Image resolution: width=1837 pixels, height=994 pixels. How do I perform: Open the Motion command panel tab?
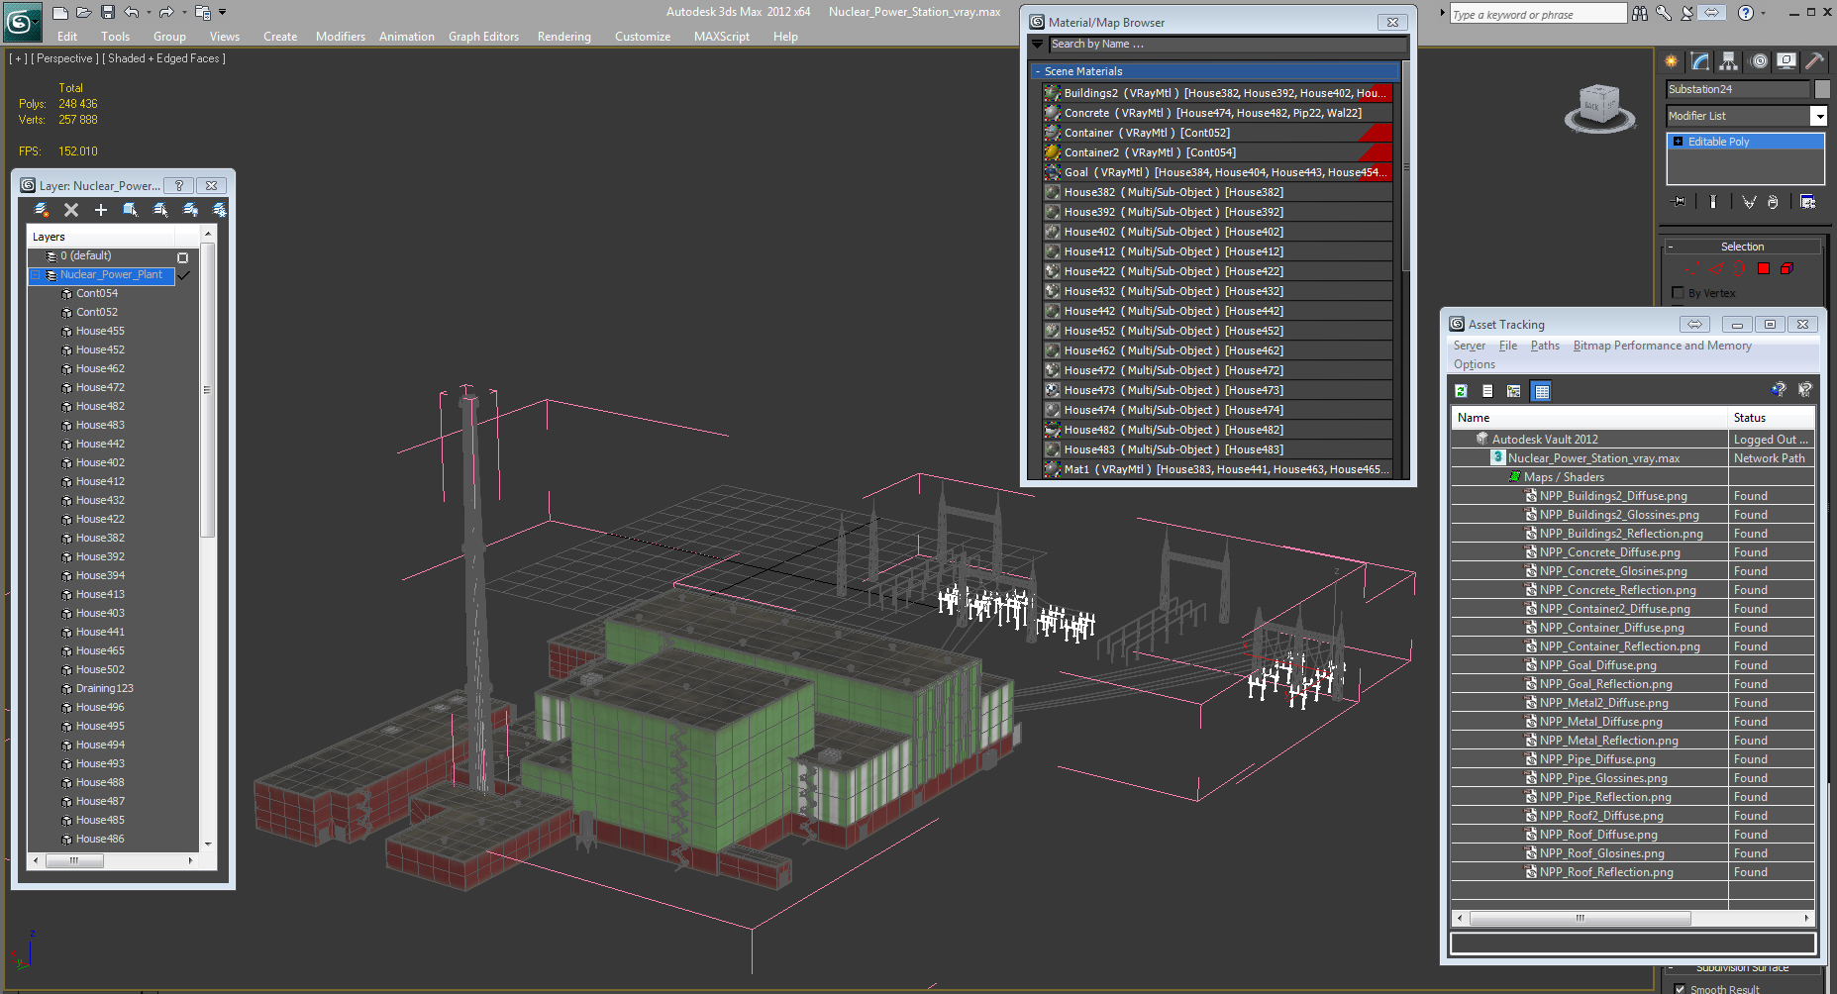pyautogui.click(x=1759, y=61)
